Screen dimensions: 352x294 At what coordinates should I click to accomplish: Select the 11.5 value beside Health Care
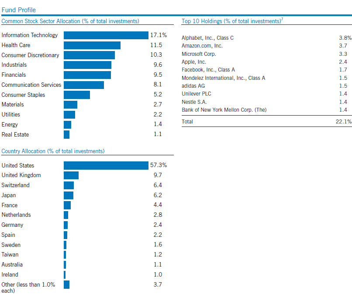pyautogui.click(x=156, y=45)
